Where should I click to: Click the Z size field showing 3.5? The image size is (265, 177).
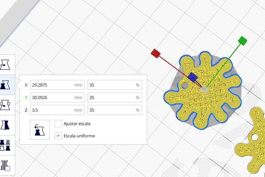coord(57,110)
